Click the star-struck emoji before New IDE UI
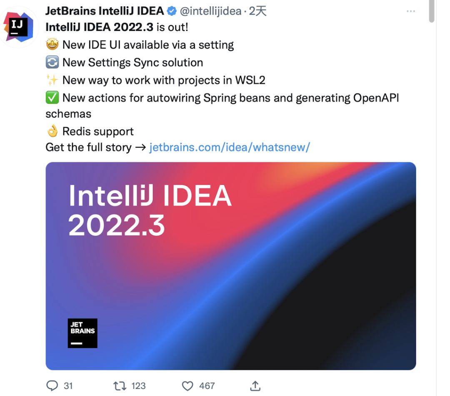 point(52,45)
